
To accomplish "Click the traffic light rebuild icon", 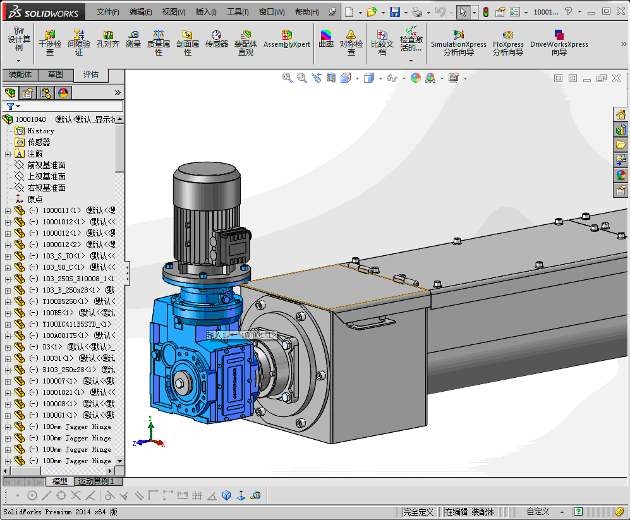I will 485,12.
